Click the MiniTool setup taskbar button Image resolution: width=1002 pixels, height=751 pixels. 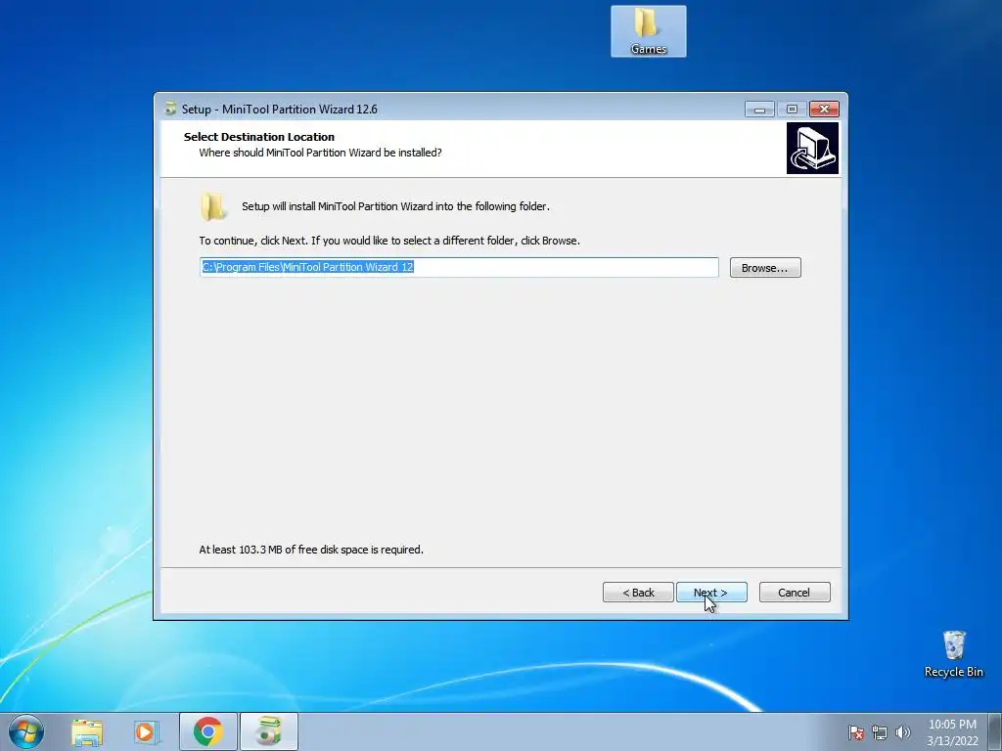pos(269,731)
